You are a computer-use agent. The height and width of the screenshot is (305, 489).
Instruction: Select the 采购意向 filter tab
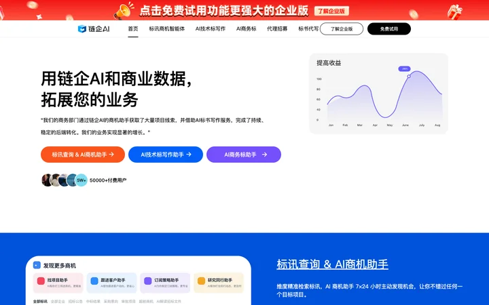coord(111,301)
